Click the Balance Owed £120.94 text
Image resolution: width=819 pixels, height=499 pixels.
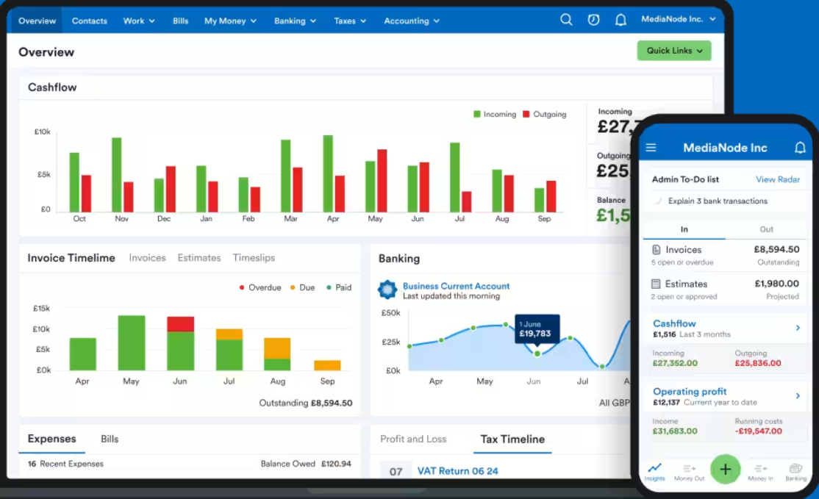(306, 464)
